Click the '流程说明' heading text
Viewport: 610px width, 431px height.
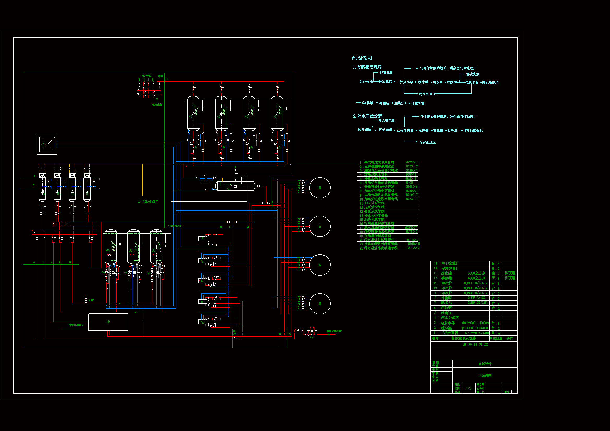click(x=362, y=58)
